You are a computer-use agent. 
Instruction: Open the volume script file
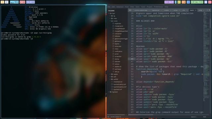(x=117, y=64)
